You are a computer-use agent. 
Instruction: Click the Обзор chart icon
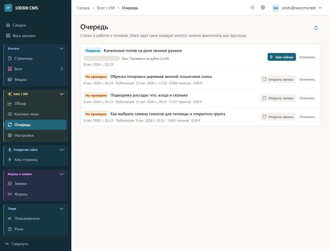[x=10, y=103]
